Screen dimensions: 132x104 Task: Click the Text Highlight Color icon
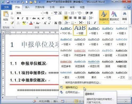click(24, 23)
